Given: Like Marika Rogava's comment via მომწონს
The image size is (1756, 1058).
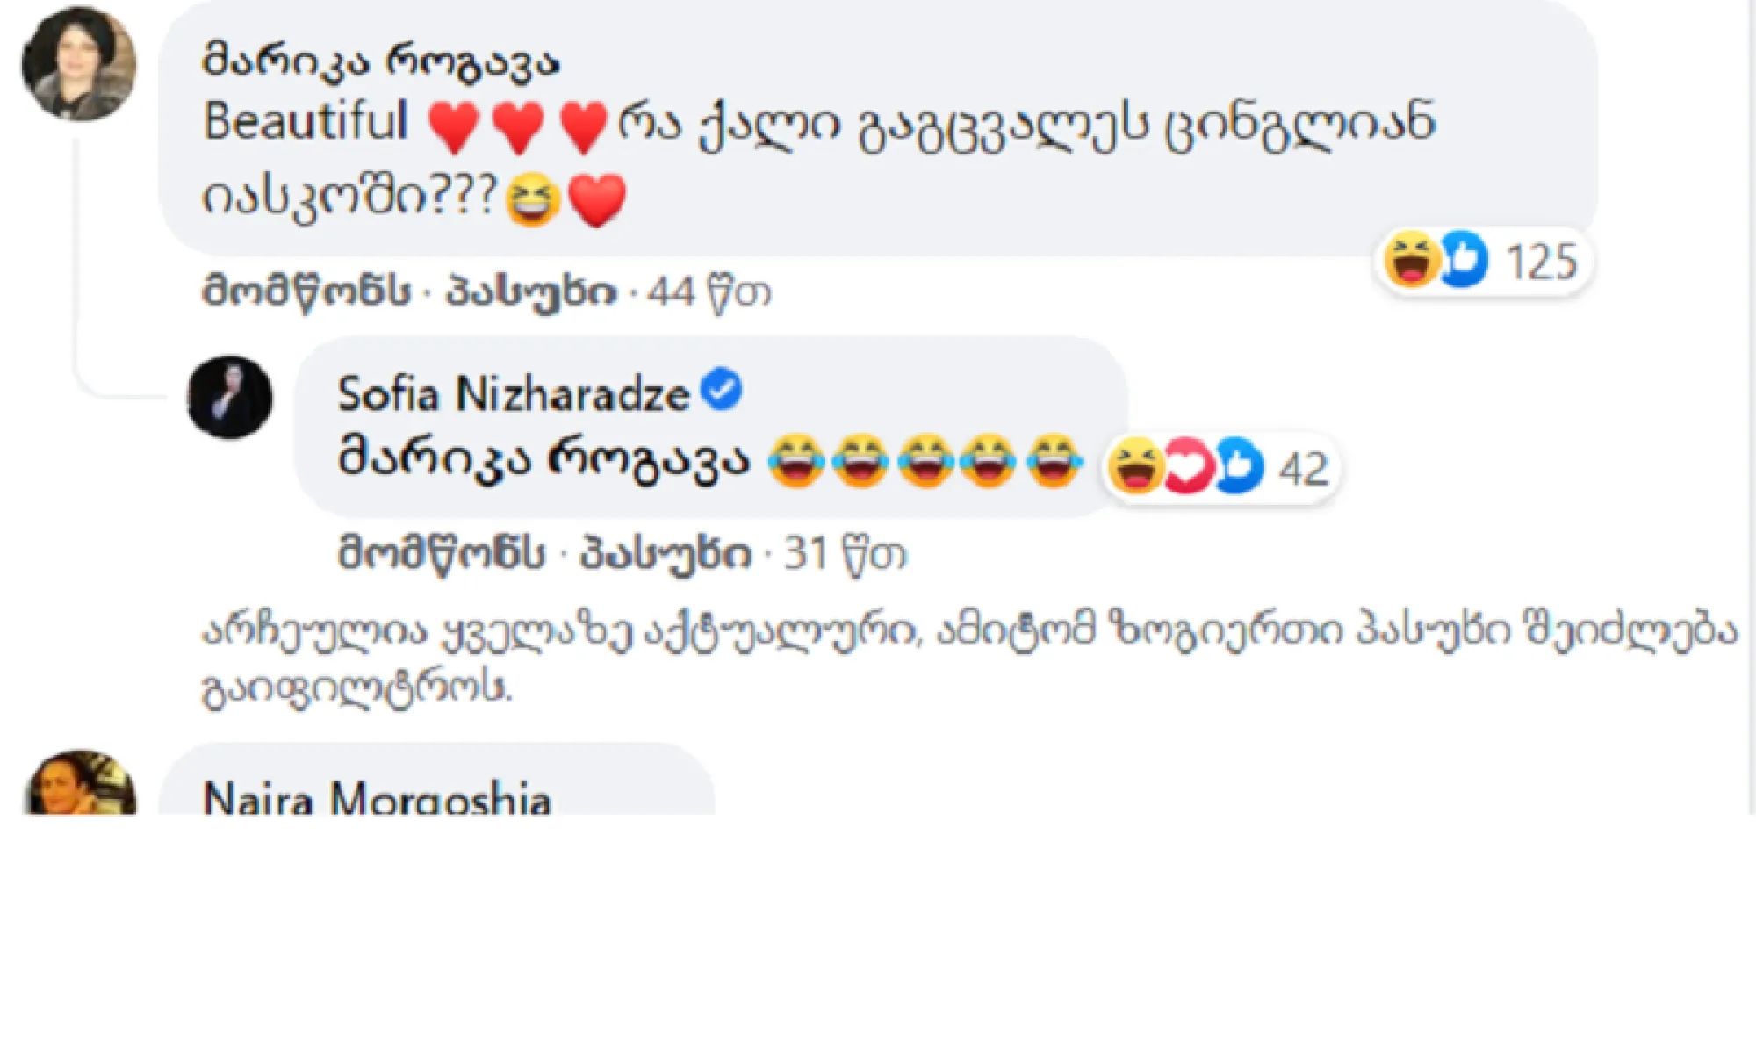Looking at the screenshot, I should coord(306,291).
